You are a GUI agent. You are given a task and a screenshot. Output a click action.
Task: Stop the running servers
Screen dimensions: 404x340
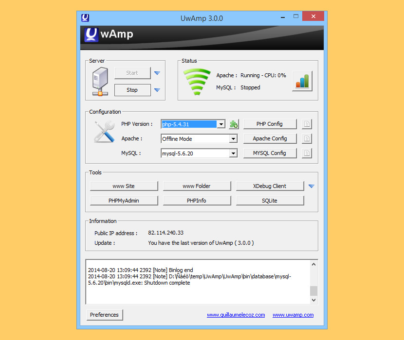point(132,90)
